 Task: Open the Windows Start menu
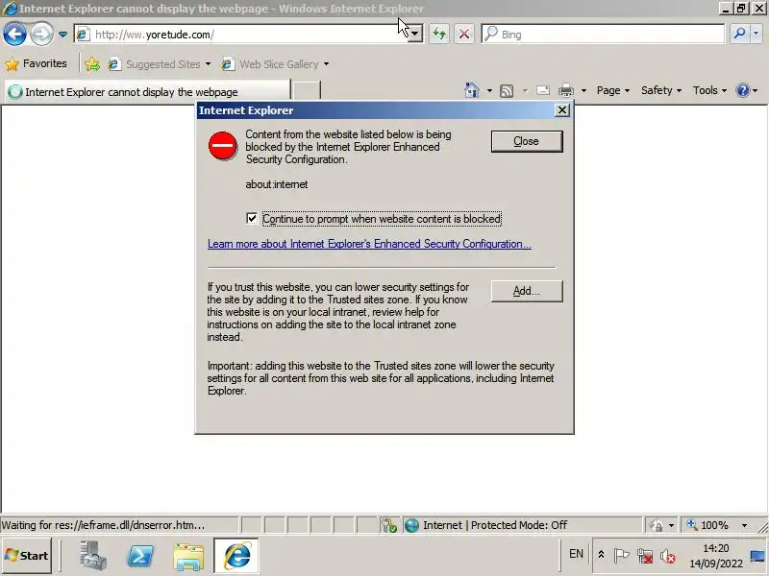27,556
